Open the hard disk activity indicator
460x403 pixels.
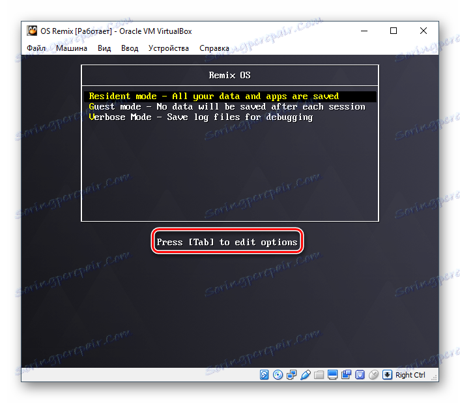tap(264, 375)
